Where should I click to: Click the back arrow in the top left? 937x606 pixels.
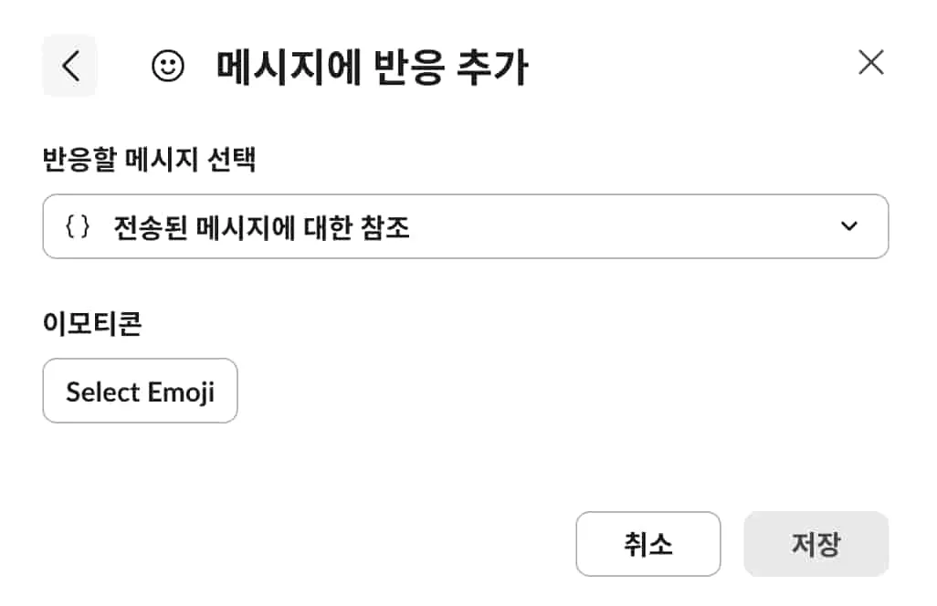[x=70, y=64]
